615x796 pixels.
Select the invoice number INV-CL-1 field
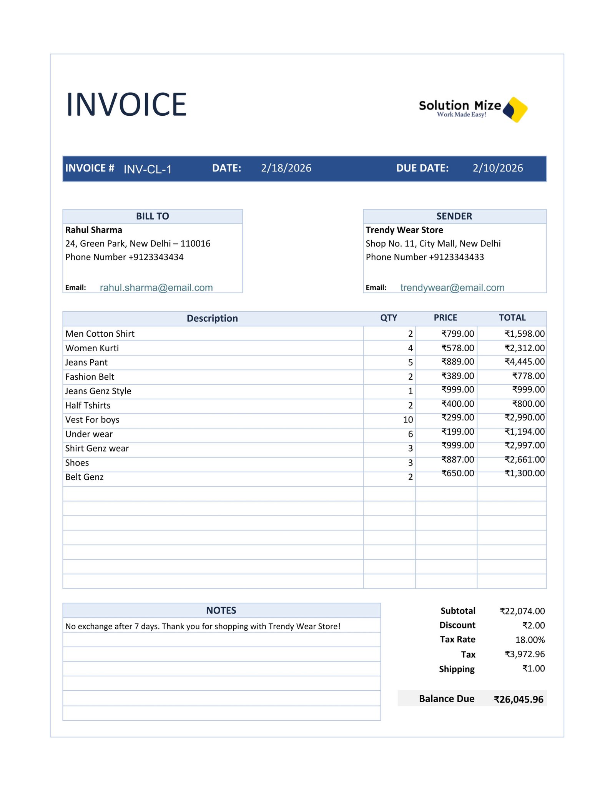(x=147, y=169)
